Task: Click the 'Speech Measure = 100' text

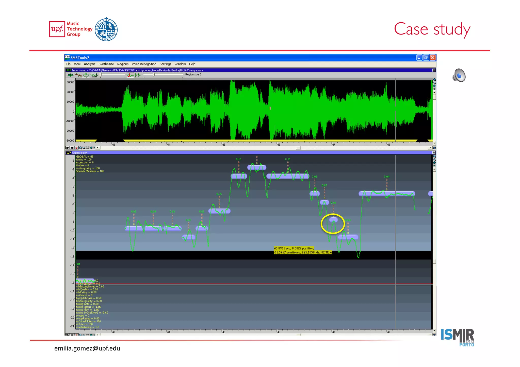Action: [90, 171]
